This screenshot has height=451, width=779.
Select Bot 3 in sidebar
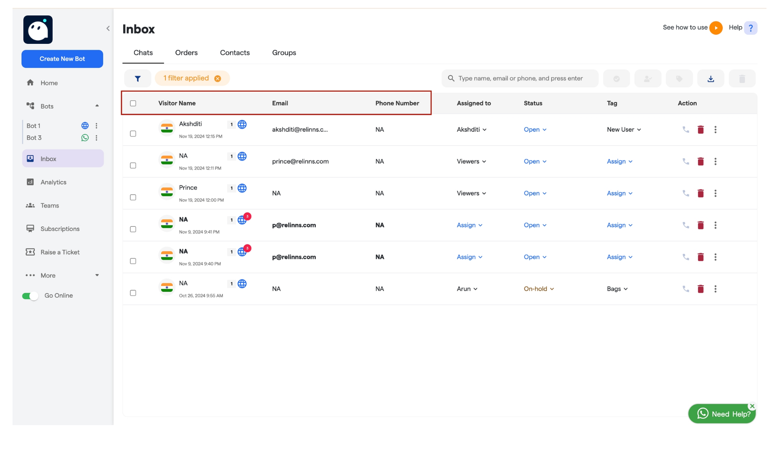34,138
